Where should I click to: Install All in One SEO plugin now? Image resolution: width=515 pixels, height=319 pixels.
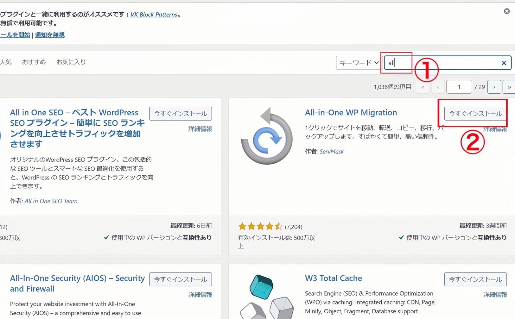181,114
